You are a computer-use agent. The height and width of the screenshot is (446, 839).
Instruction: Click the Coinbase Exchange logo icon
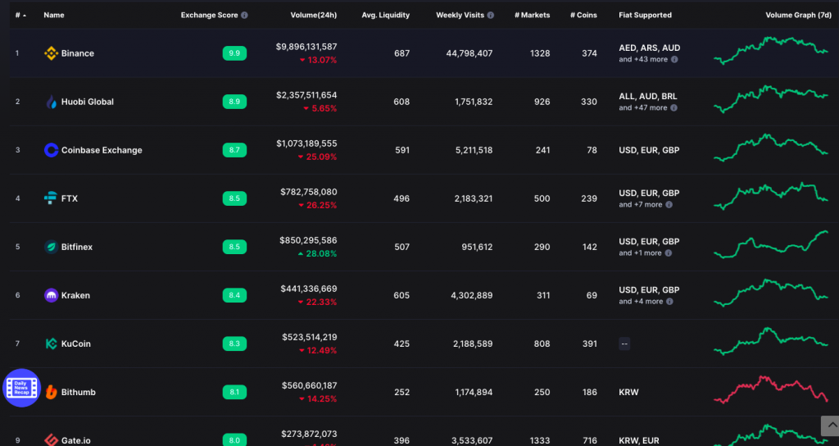[x=51, y=150]
